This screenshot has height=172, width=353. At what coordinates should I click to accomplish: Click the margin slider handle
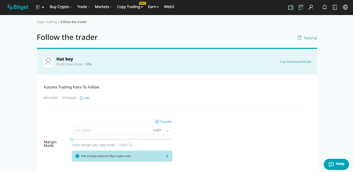[72, 139]
